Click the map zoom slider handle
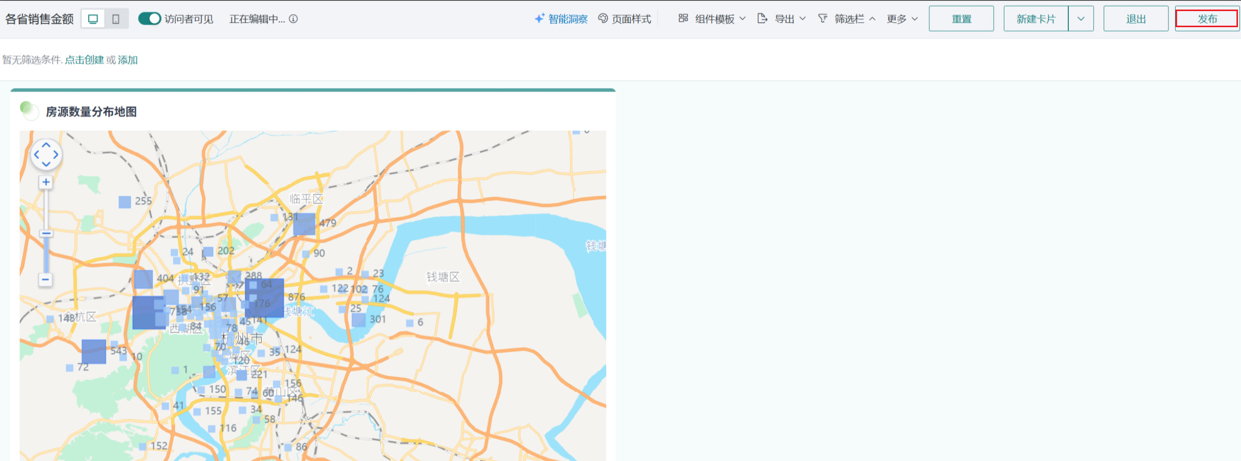The width and height of the screenshot is (1241, 461). pos(46,234)
